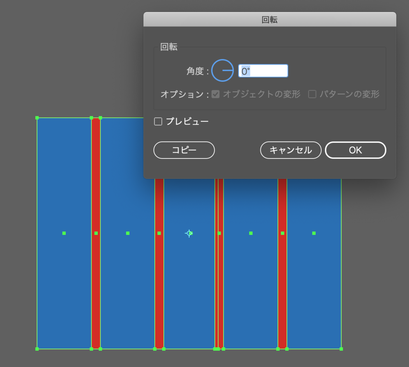Dismiss the dialog via キャンセル
The height and width of the screenshot is (367, 409).
(291, 150)
